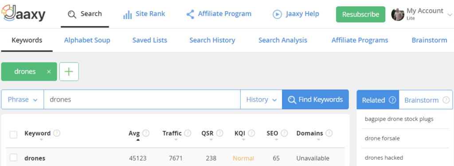Click the help icon on the Related tab

tap(392, 100)
